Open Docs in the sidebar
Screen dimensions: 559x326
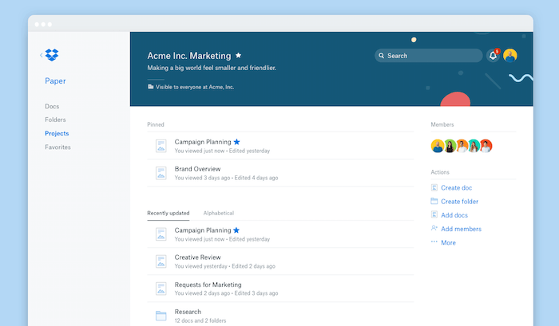tap(52, 106)
